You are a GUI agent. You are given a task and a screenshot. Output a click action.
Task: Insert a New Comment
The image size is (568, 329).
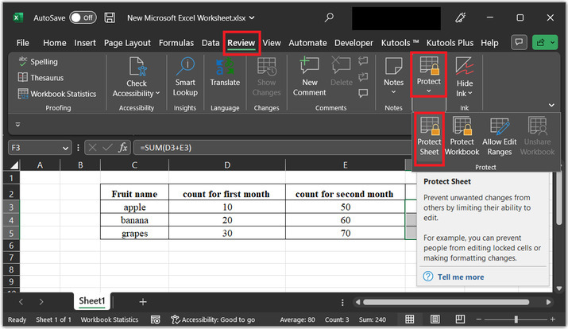[x=309, y=77]
